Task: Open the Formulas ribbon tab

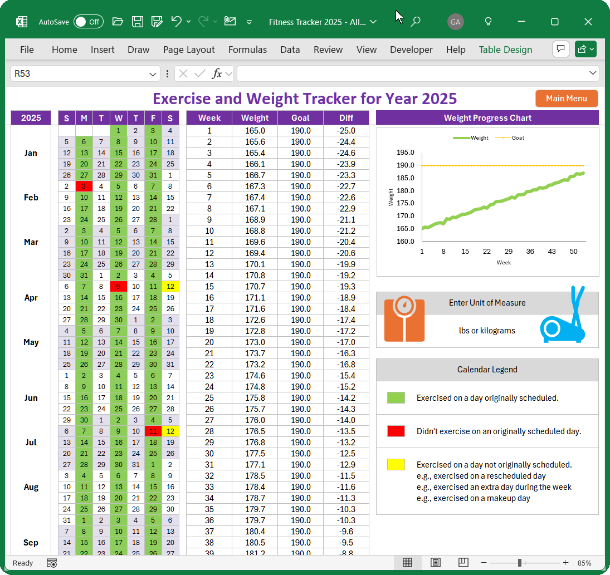Action: tap(247, 50)
